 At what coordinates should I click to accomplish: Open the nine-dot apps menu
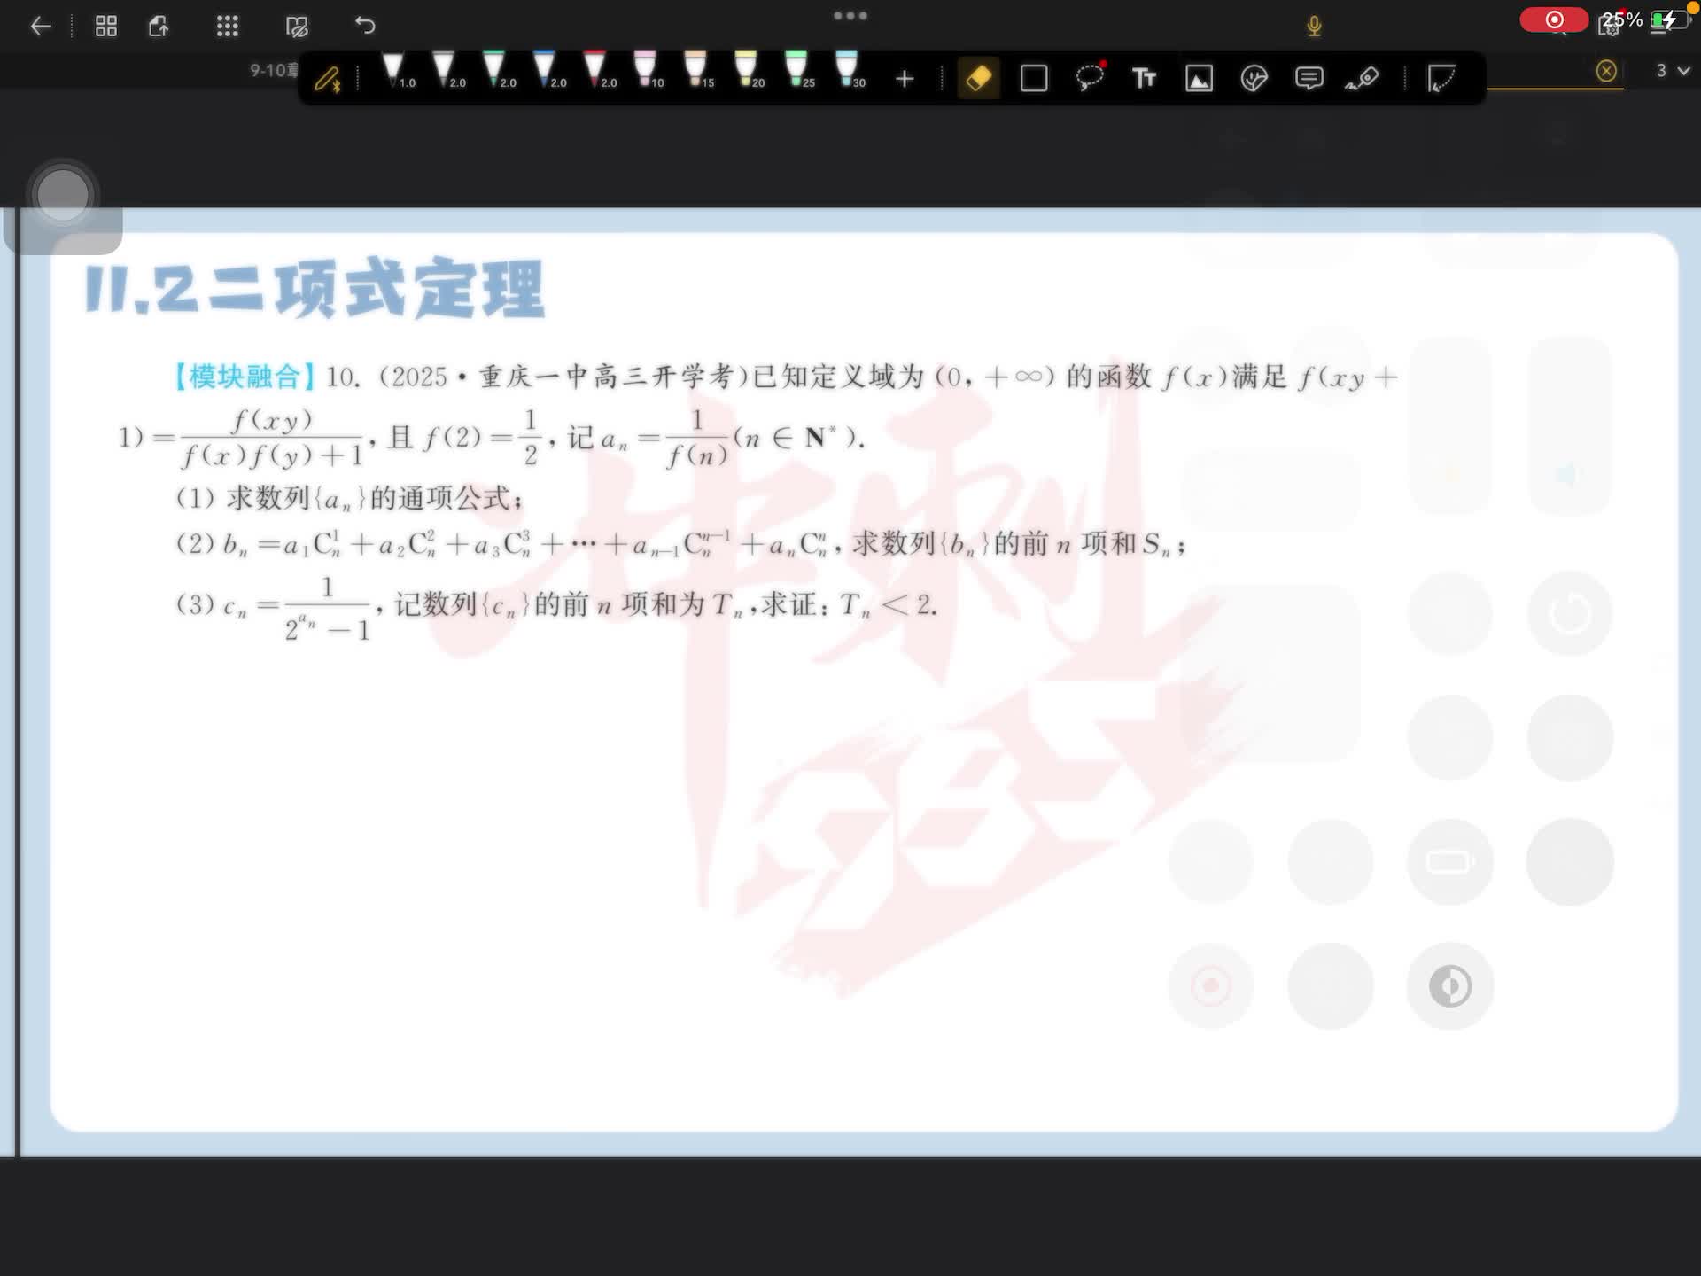pos(228,27)
